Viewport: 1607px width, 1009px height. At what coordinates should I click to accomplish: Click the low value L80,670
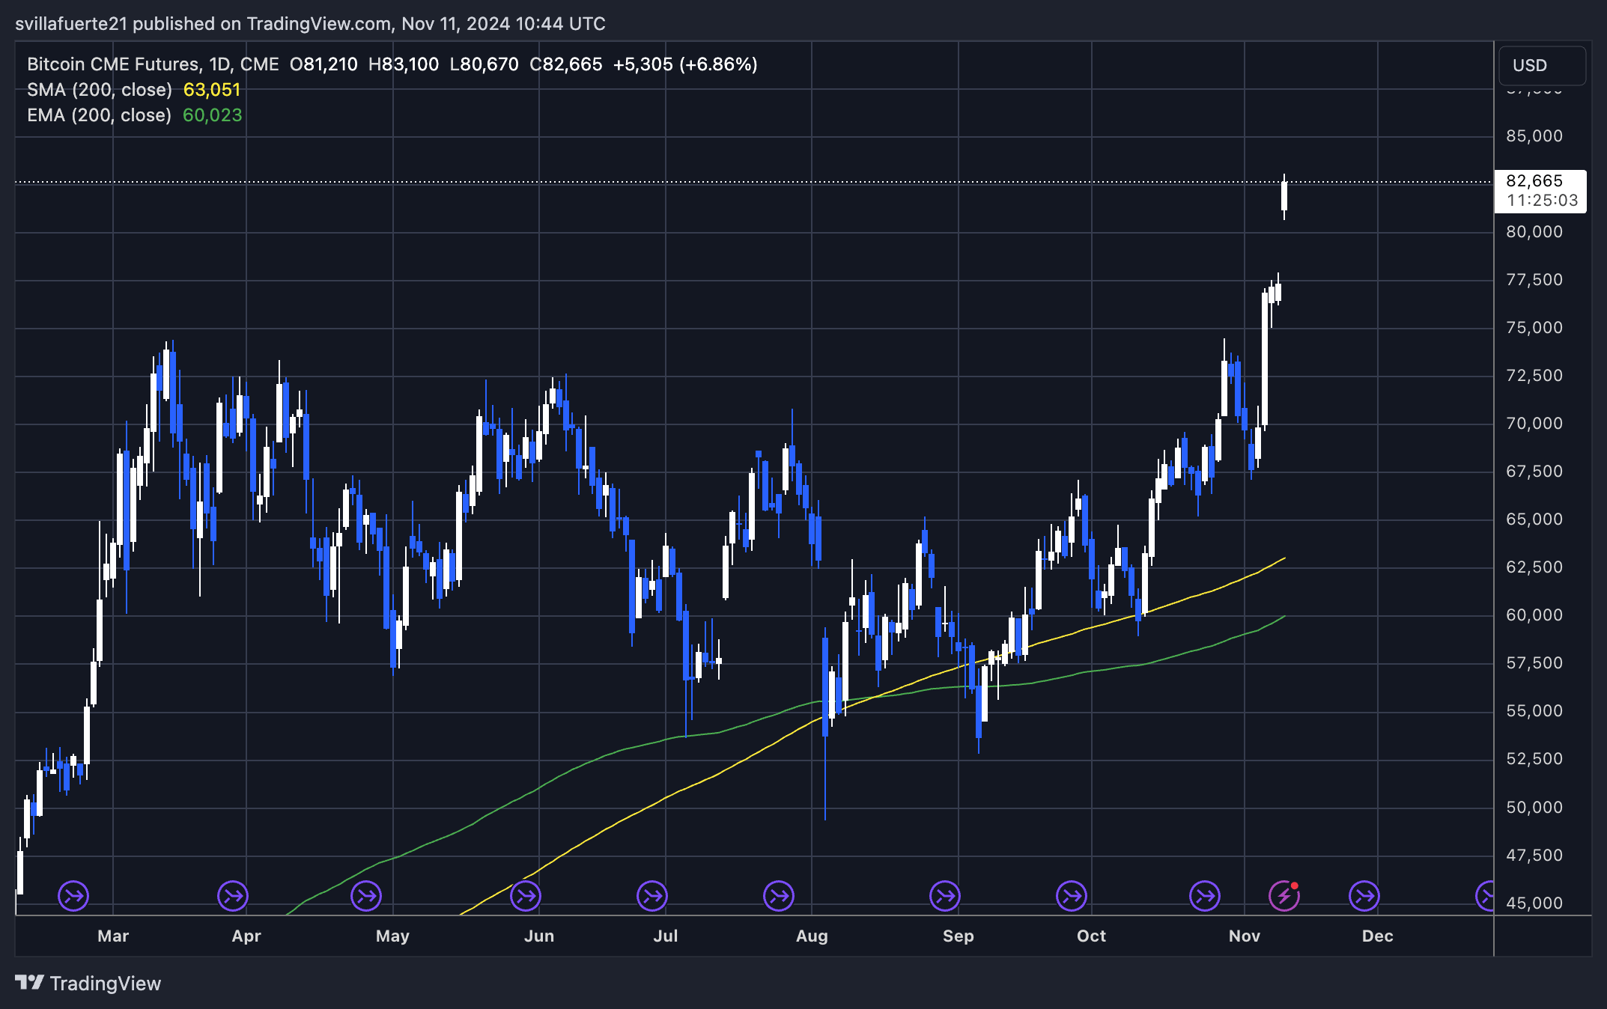(x=484, y=64)
